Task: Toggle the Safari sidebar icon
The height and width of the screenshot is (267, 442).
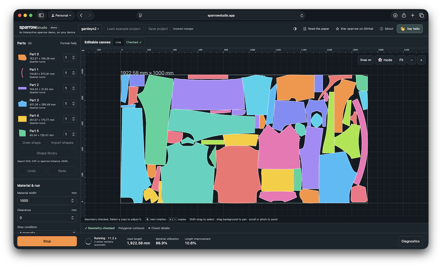Action: click(41, 16)
